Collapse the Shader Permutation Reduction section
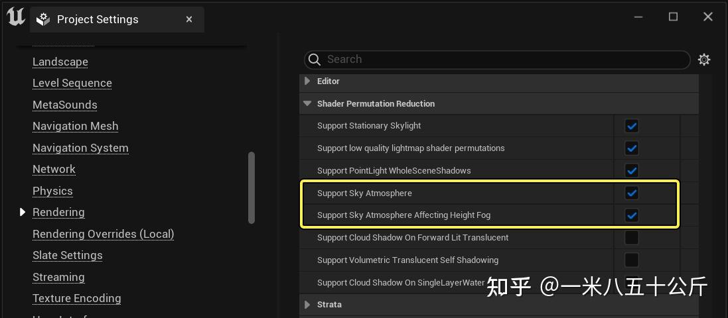 click(307, 104)
